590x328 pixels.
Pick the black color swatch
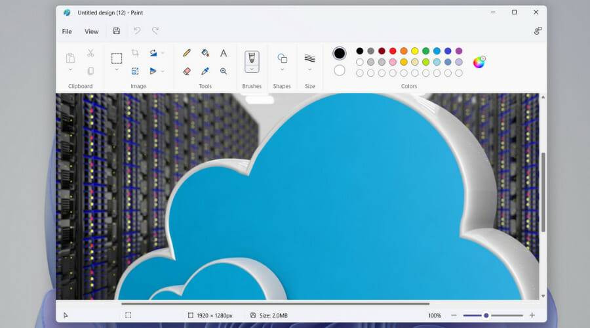pyautogui.click(x=360, y=51)
